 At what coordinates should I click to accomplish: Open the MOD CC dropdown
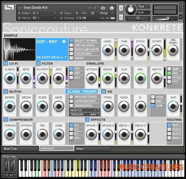(x=85, y=110)
